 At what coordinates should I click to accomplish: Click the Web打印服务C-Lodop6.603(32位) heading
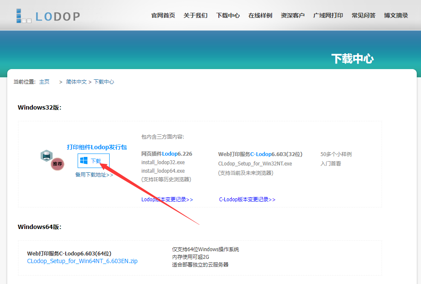[x=260, y=154]
